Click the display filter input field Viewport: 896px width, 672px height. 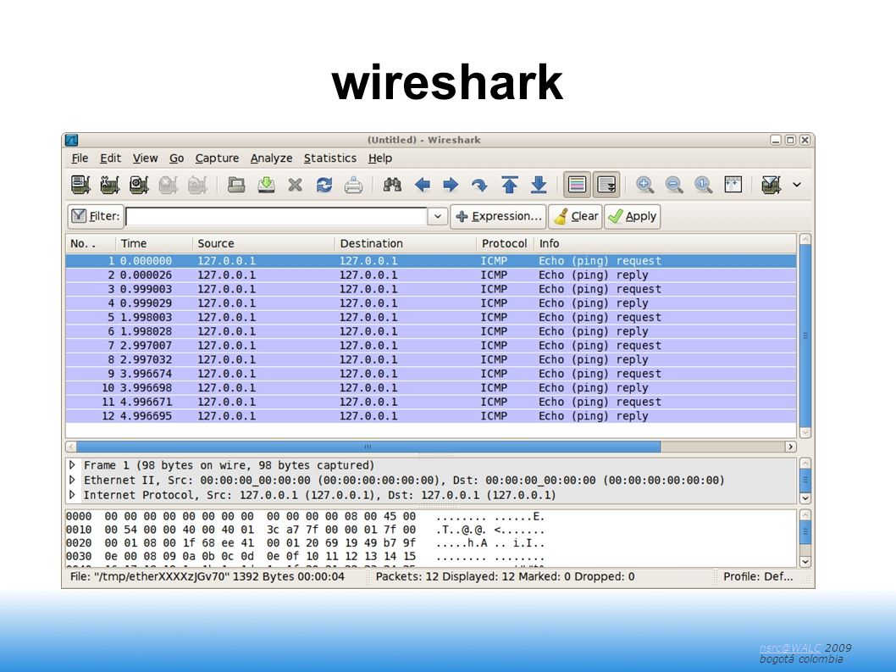click(x=277, y=216)
